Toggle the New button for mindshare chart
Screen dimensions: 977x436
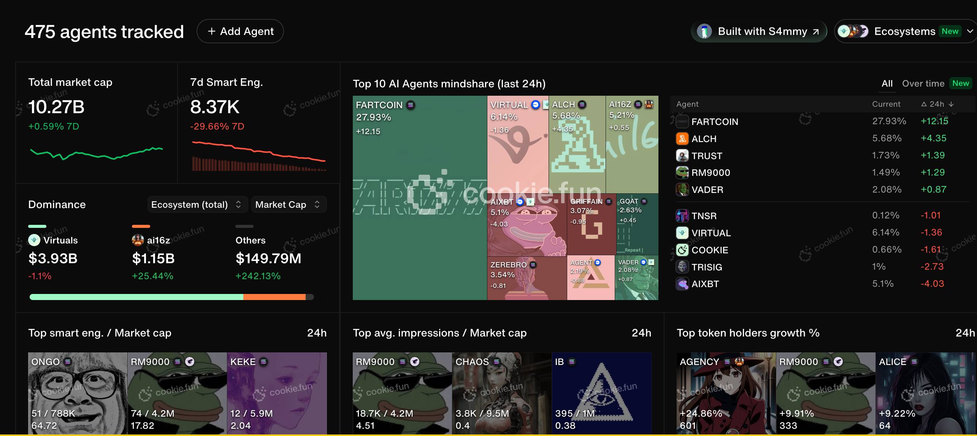click(x=961, y=84)
